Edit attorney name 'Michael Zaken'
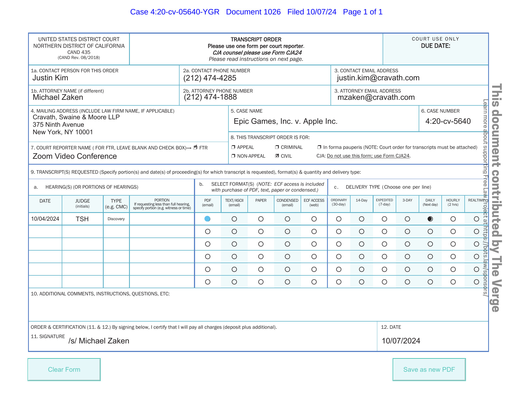This screenshot has width=513, height=396. click(104, 97)
